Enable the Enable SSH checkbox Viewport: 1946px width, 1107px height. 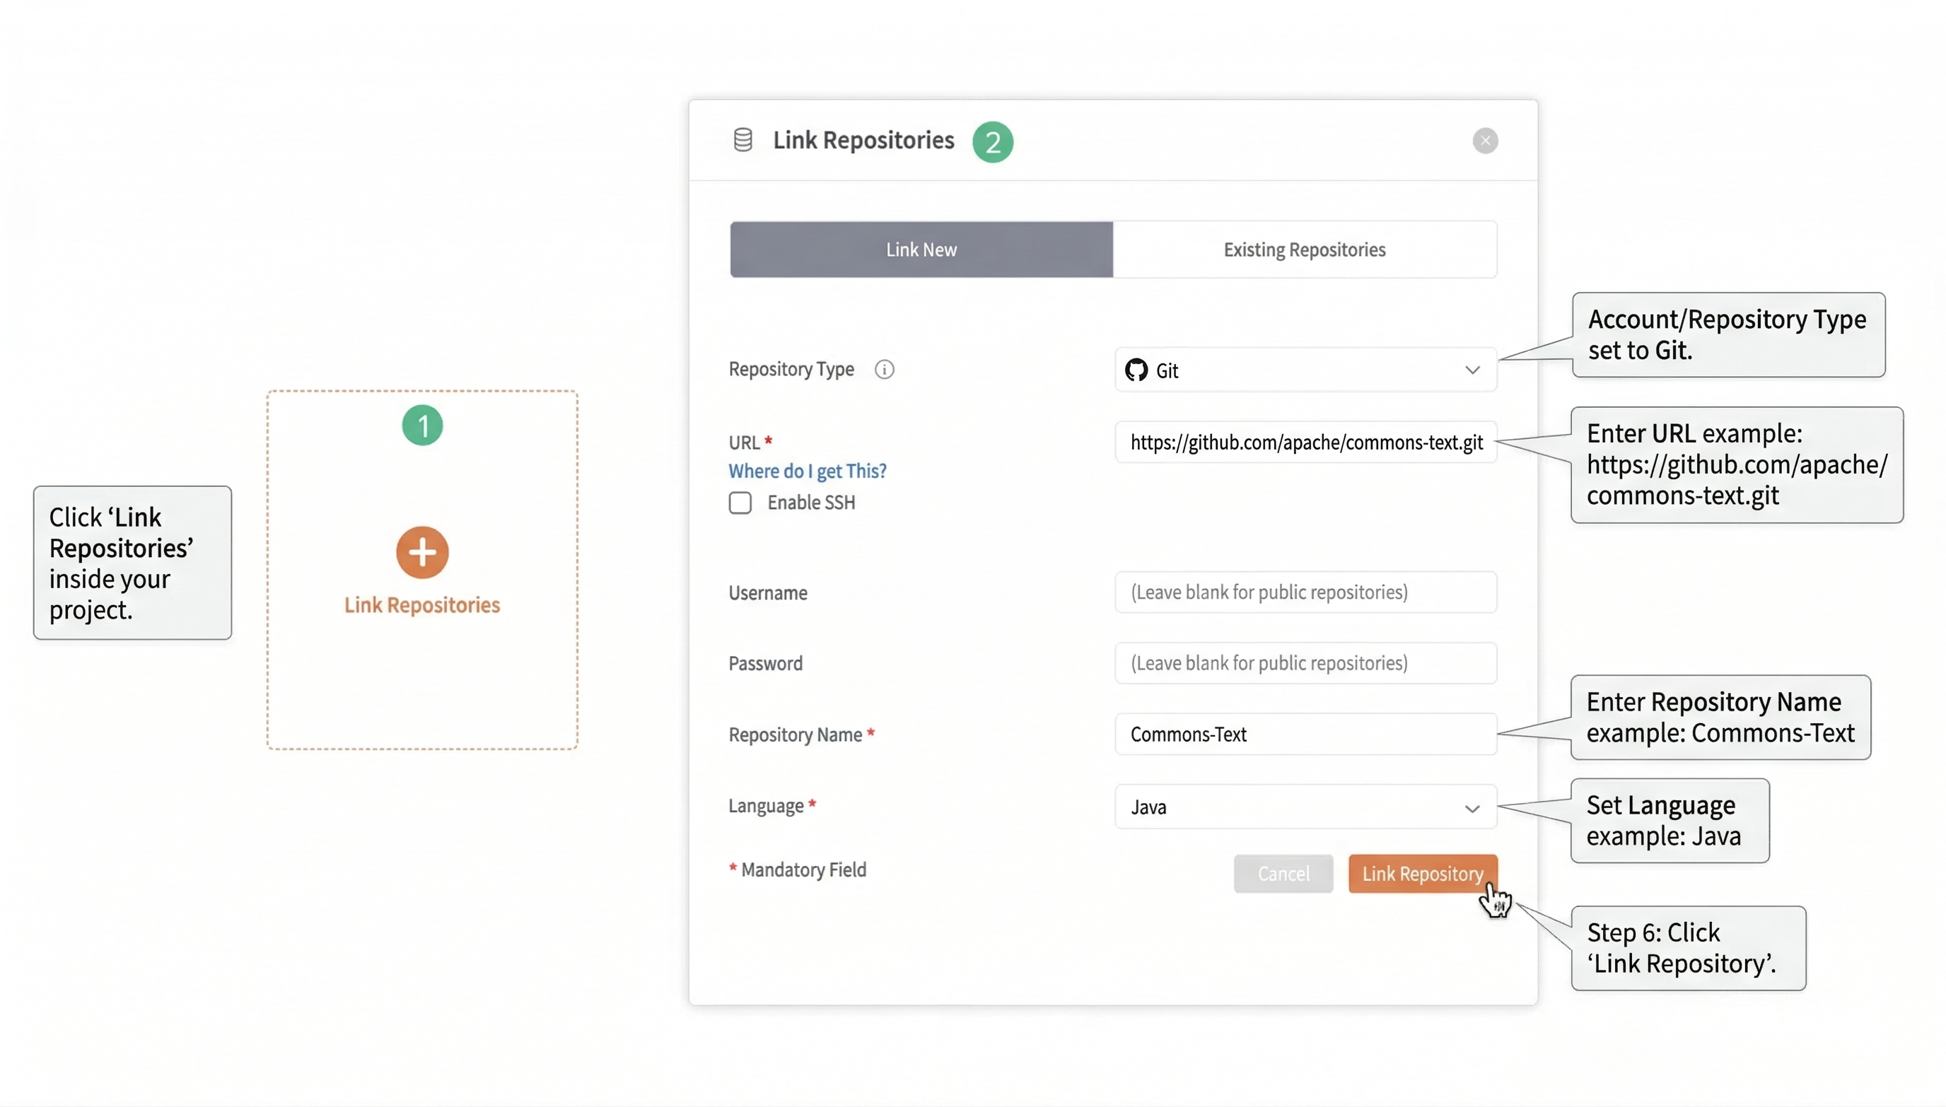[x=740, y=503]
